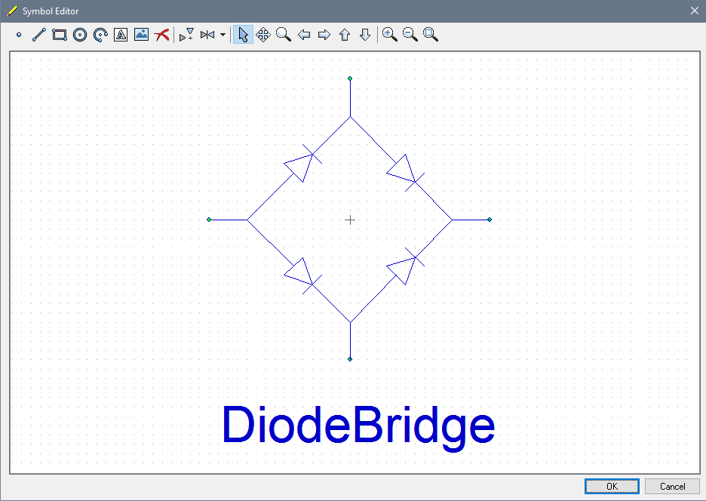Screen dimensions: 706x501
Task: Enable the Pan move tool
Action: [x=263, y=35]
